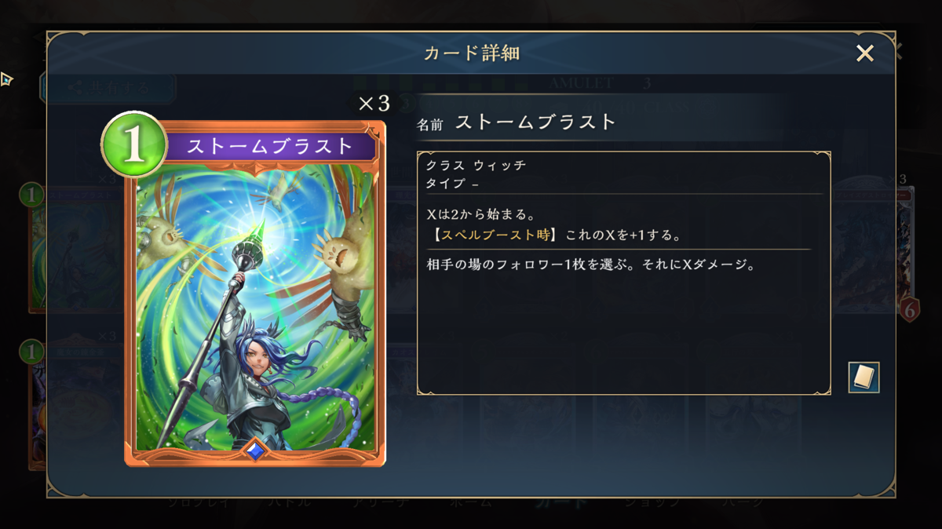Select the lower background cost 1 orb

31,351
